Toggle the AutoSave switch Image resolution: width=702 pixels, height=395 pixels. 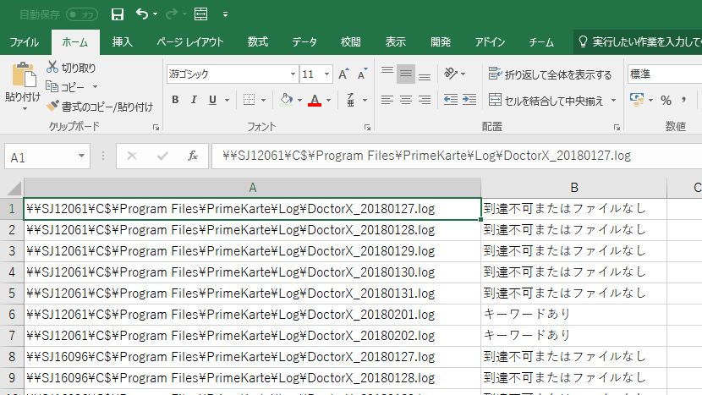[82, 14]
